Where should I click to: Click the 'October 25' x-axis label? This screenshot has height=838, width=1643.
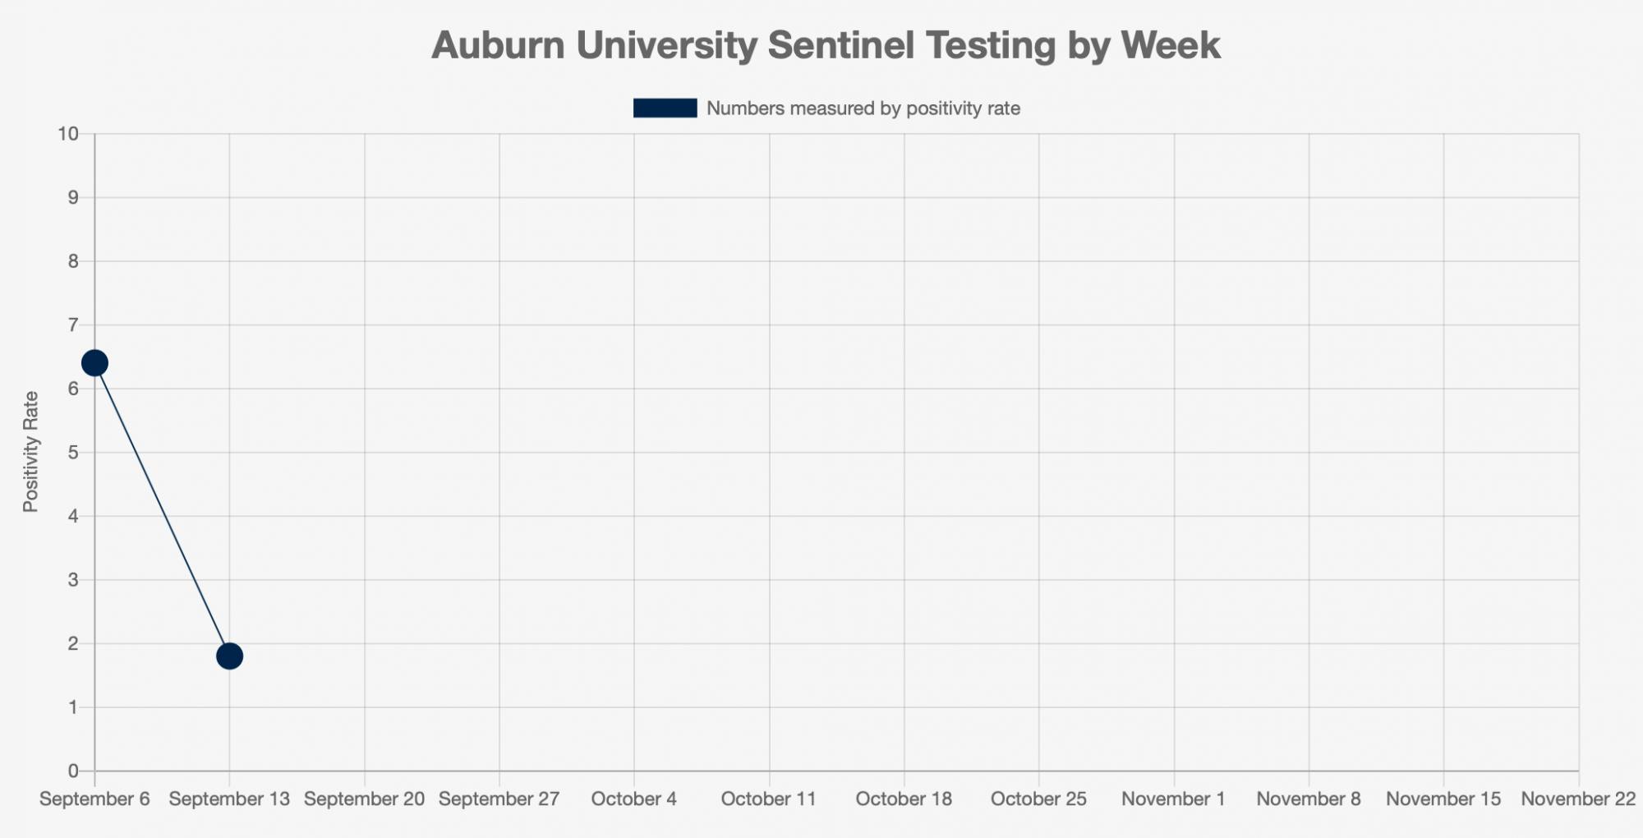click(x=1038, y=799)
